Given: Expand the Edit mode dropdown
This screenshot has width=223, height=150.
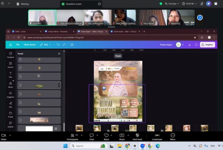Looking at the screenshot, I should 46,45.
